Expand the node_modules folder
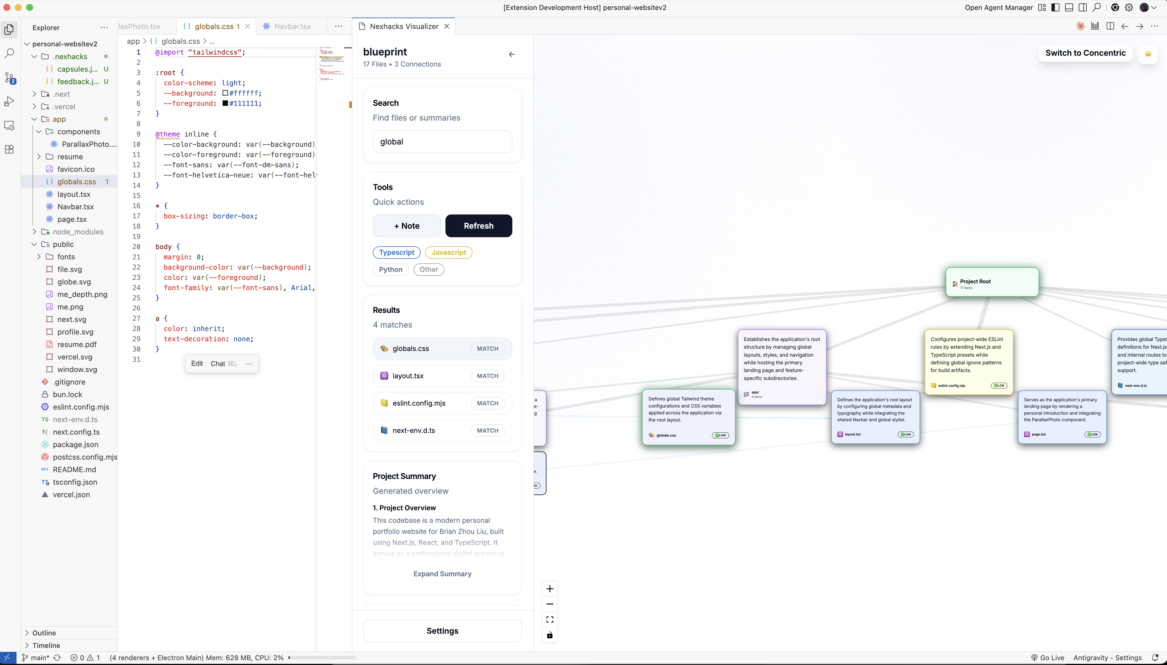Screen dimensions: 1167x665 tap(34, 232)
